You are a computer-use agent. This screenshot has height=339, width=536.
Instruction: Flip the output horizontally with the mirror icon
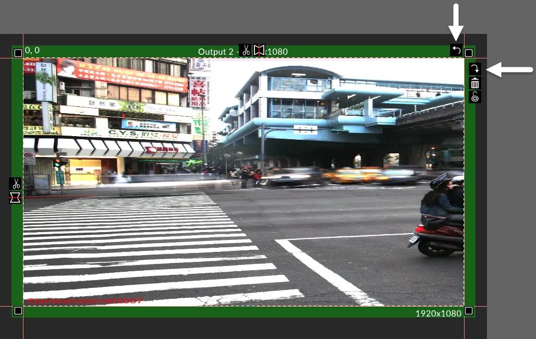(259, 51)
